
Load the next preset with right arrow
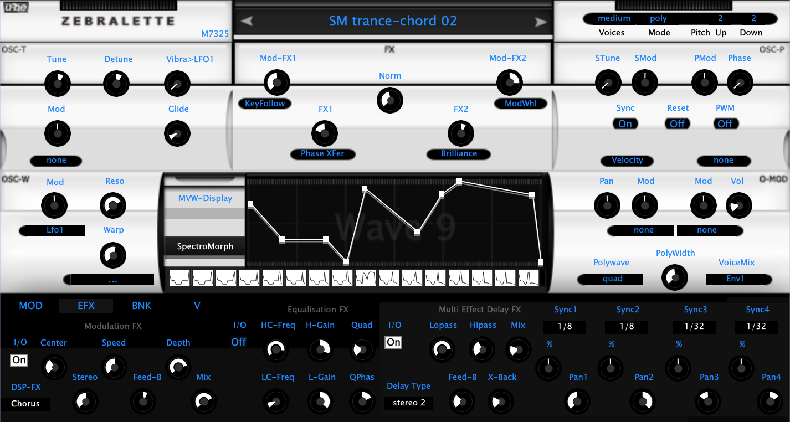point(540,22)
